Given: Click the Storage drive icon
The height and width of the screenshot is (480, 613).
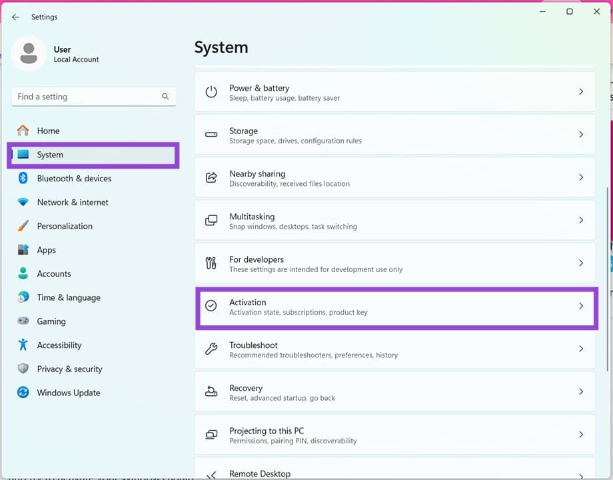Looking at the screenshot, I should click(x=211, y=135).
